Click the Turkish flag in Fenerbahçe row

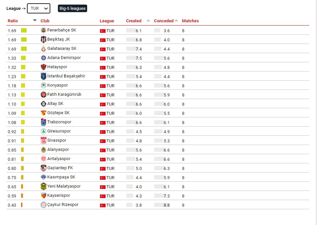(103, 31)
